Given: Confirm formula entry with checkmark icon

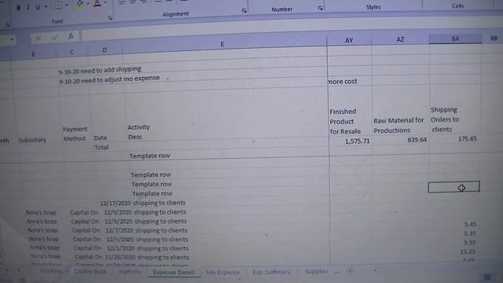Looking at the screenshot, I should tap(55, 38).
